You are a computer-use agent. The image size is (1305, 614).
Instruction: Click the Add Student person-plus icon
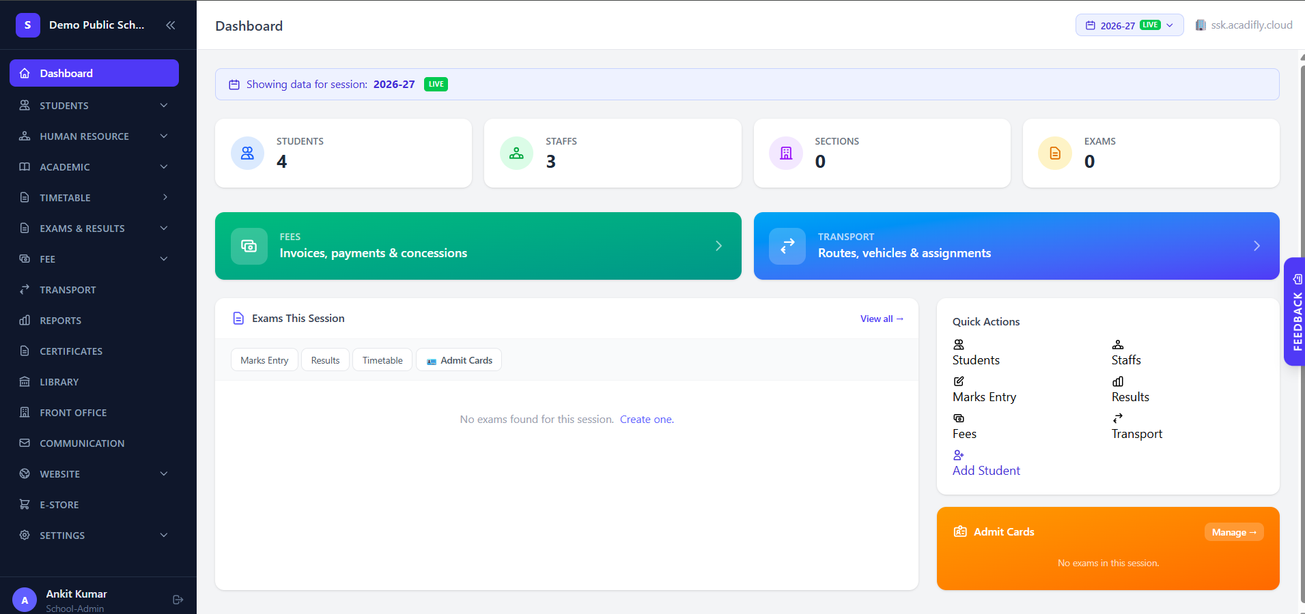959,455
